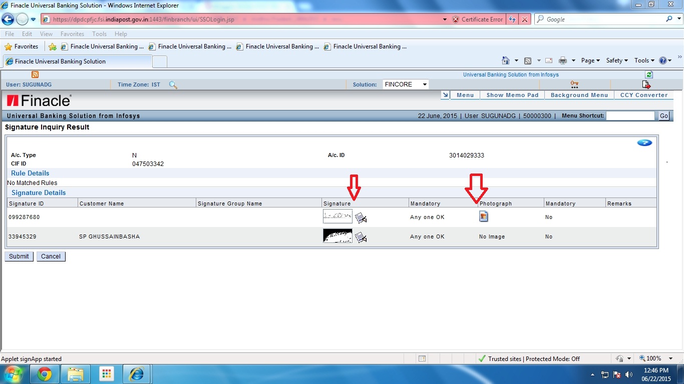
Task: Click the Print icon in command bar
Action: coord(563,60)
